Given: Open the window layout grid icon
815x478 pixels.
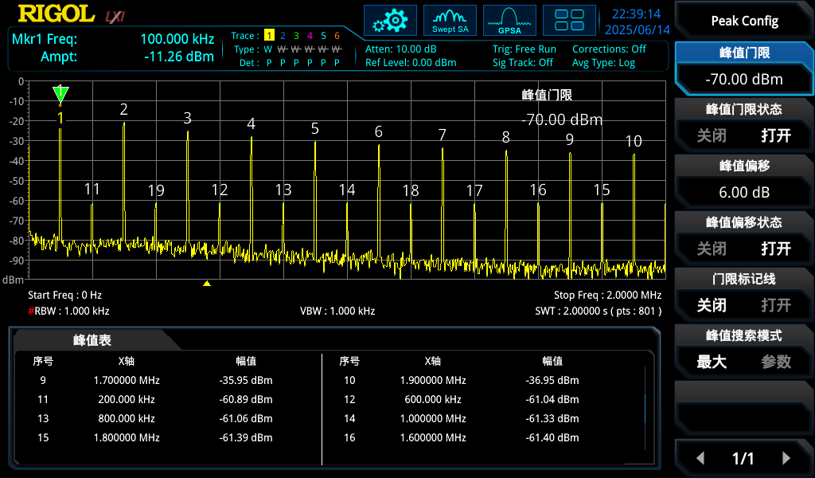Looking at the screenshot, I should [x=569, y=21].
